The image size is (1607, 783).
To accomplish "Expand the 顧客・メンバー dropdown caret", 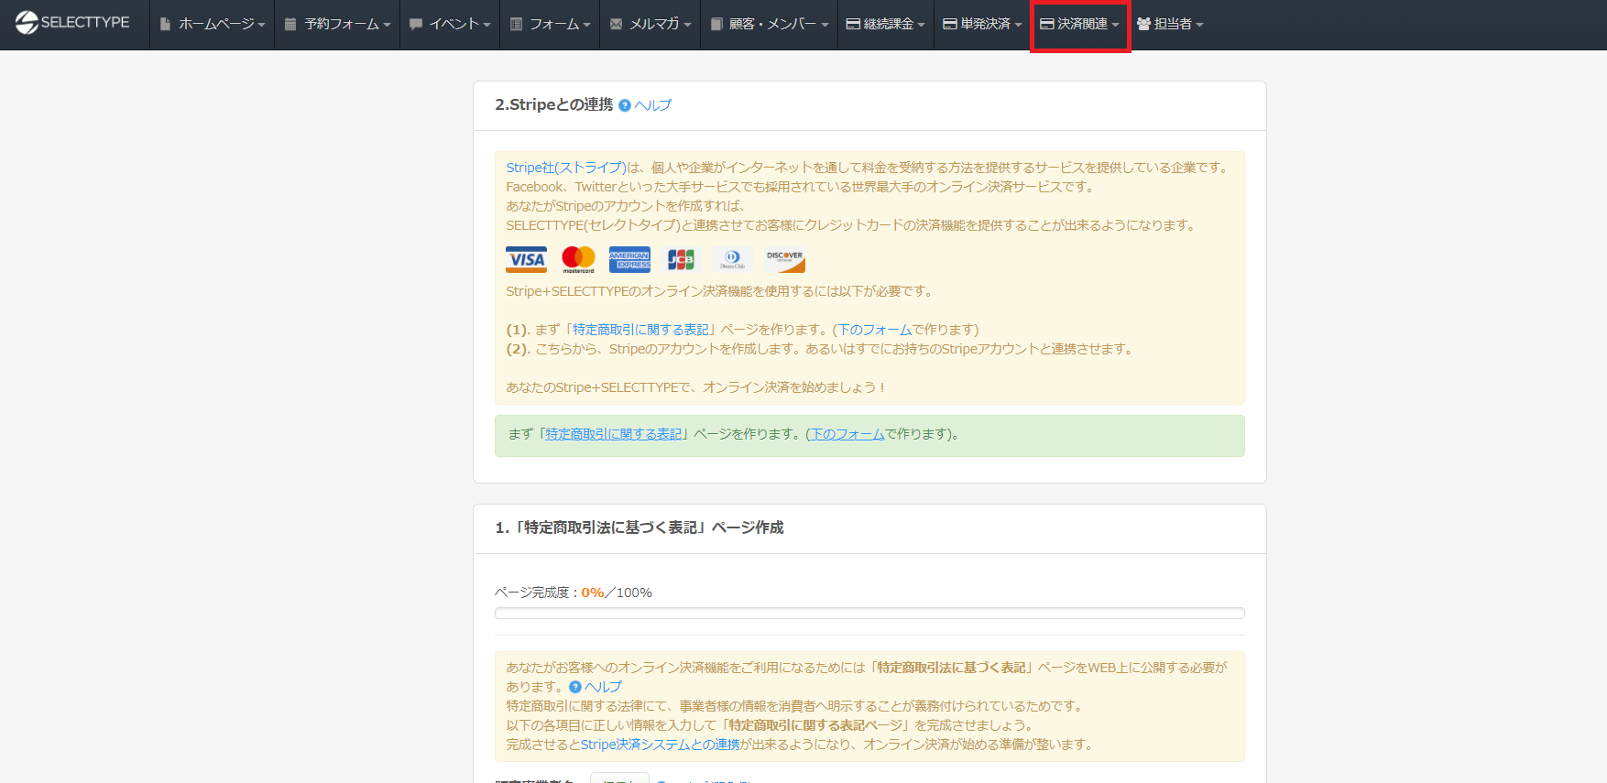I will [825, 25].
